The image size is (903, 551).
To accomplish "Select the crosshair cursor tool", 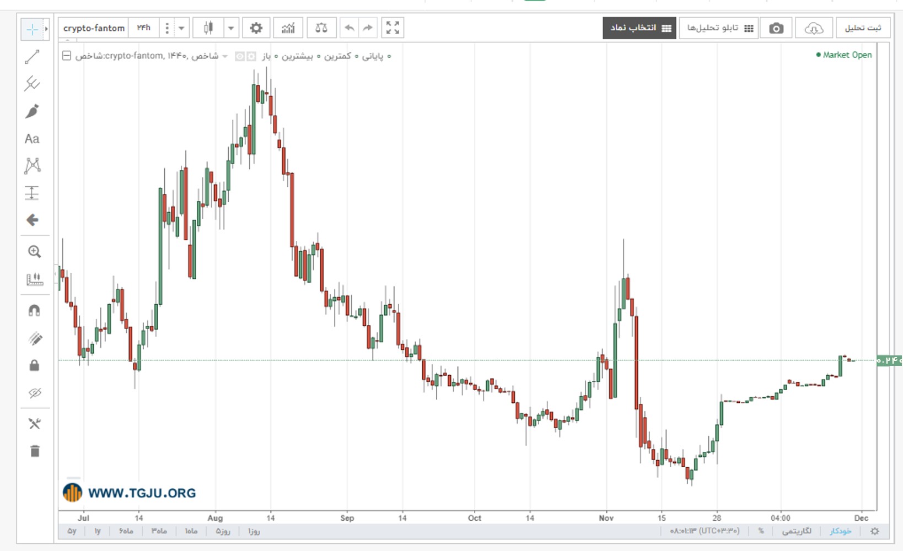I will [x=33, y=29].
